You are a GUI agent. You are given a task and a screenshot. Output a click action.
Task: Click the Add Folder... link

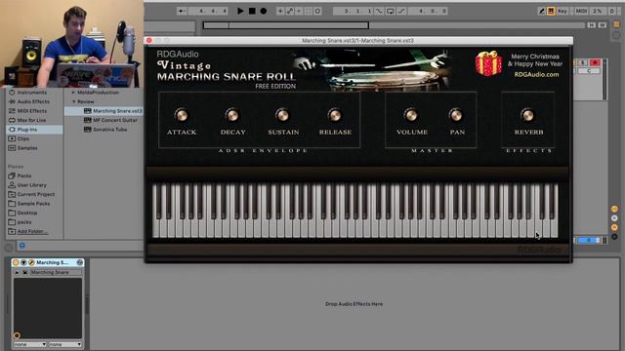32,231
